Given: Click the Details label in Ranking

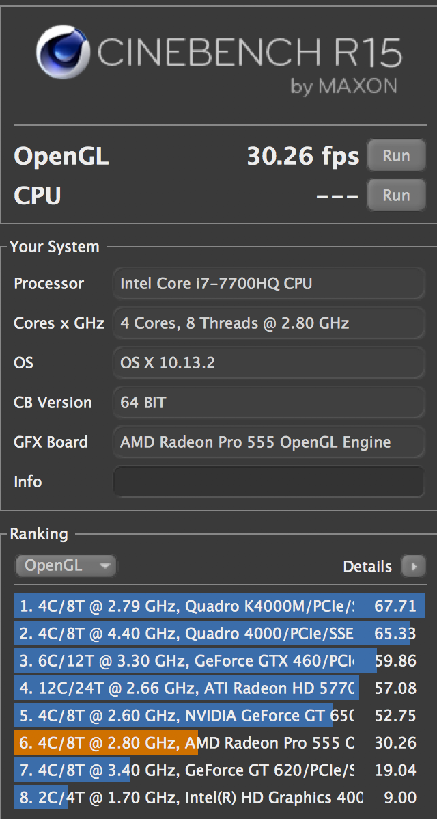Looking at the screenshot, I should point(367,566).
